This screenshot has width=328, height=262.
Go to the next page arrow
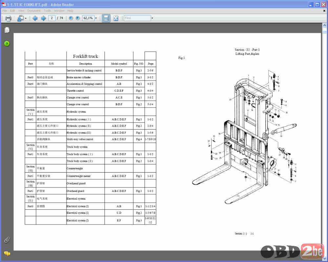(43, 18)
